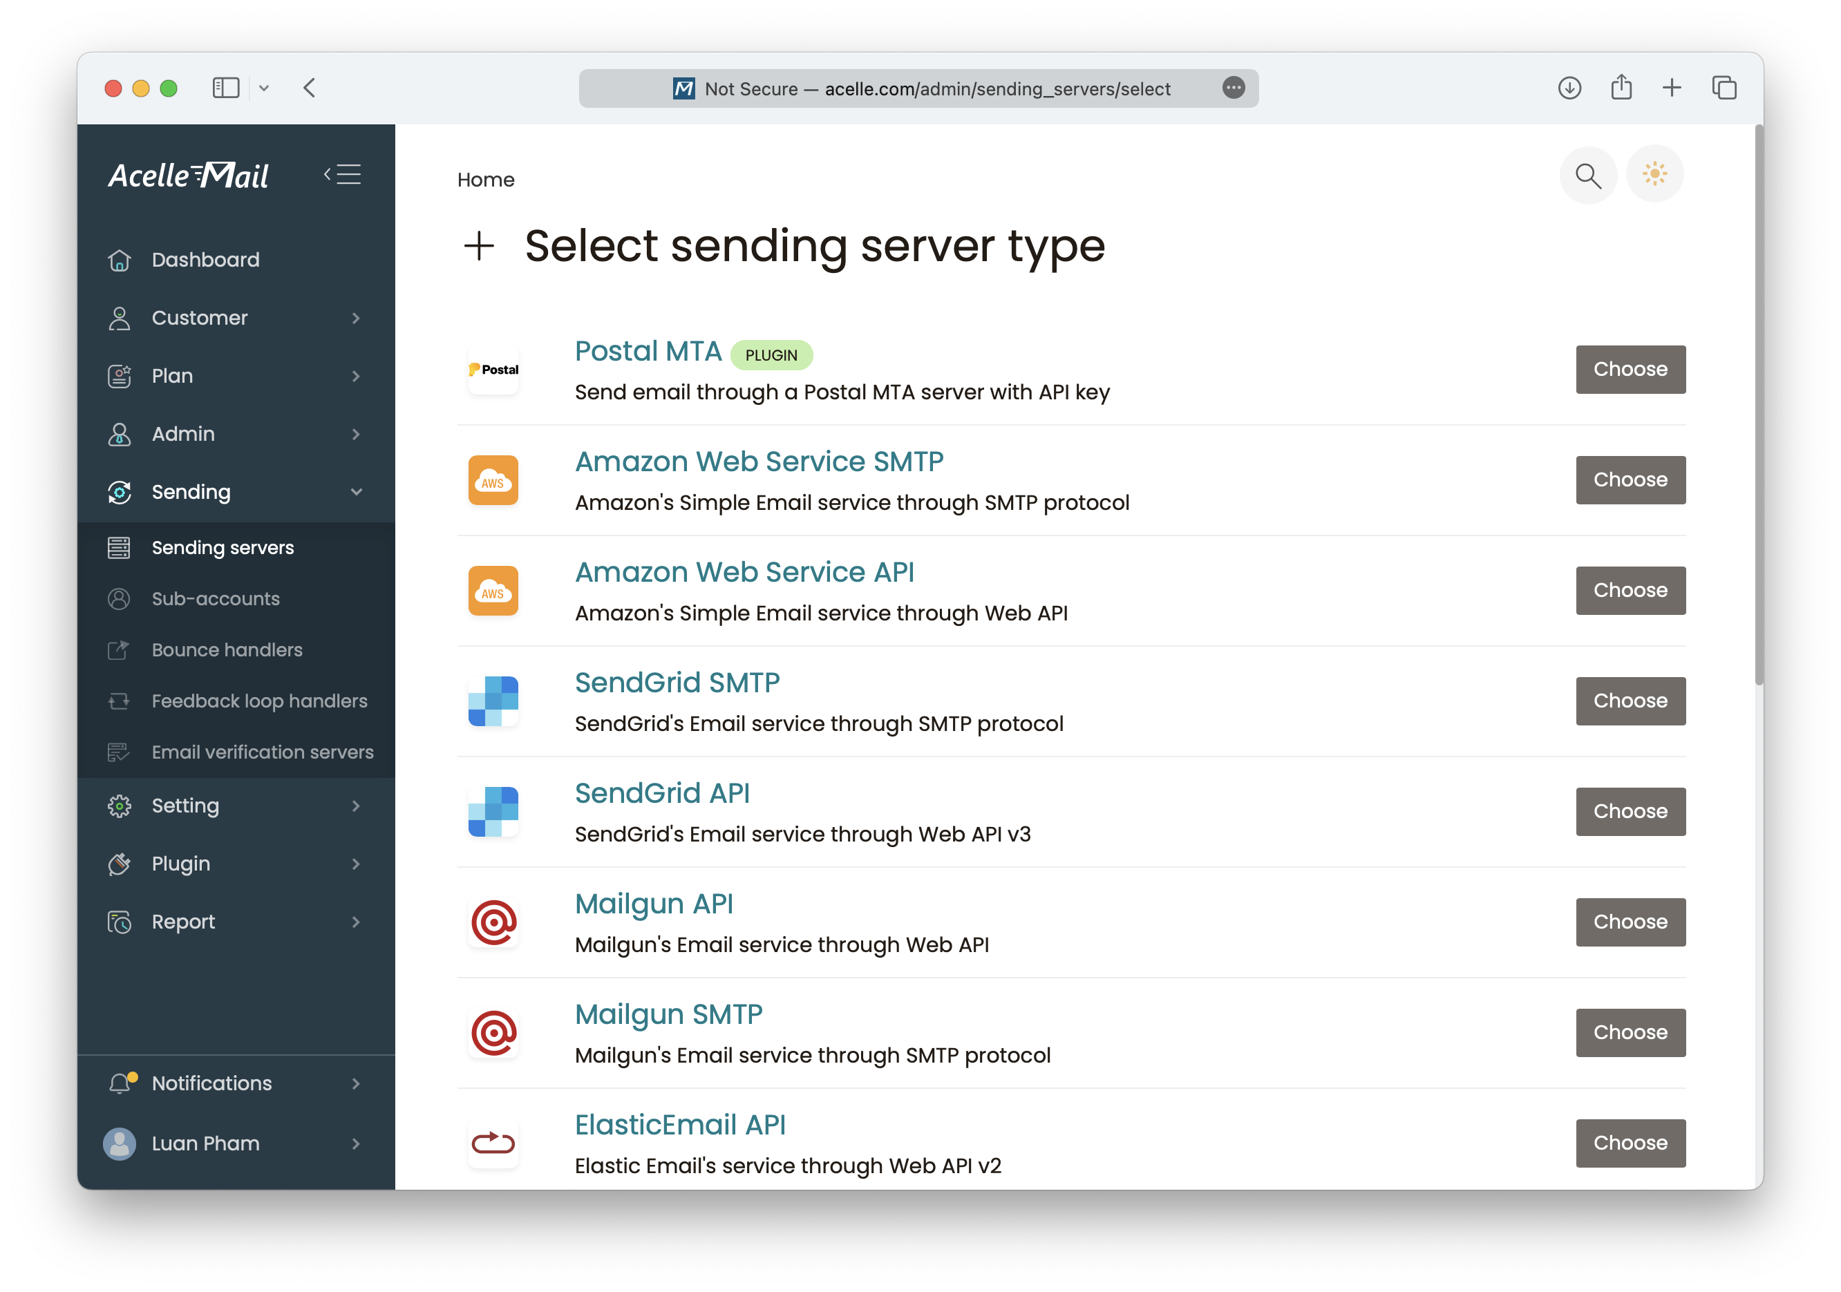Click the Mailgun API logo icon

(x=493, y=922)
